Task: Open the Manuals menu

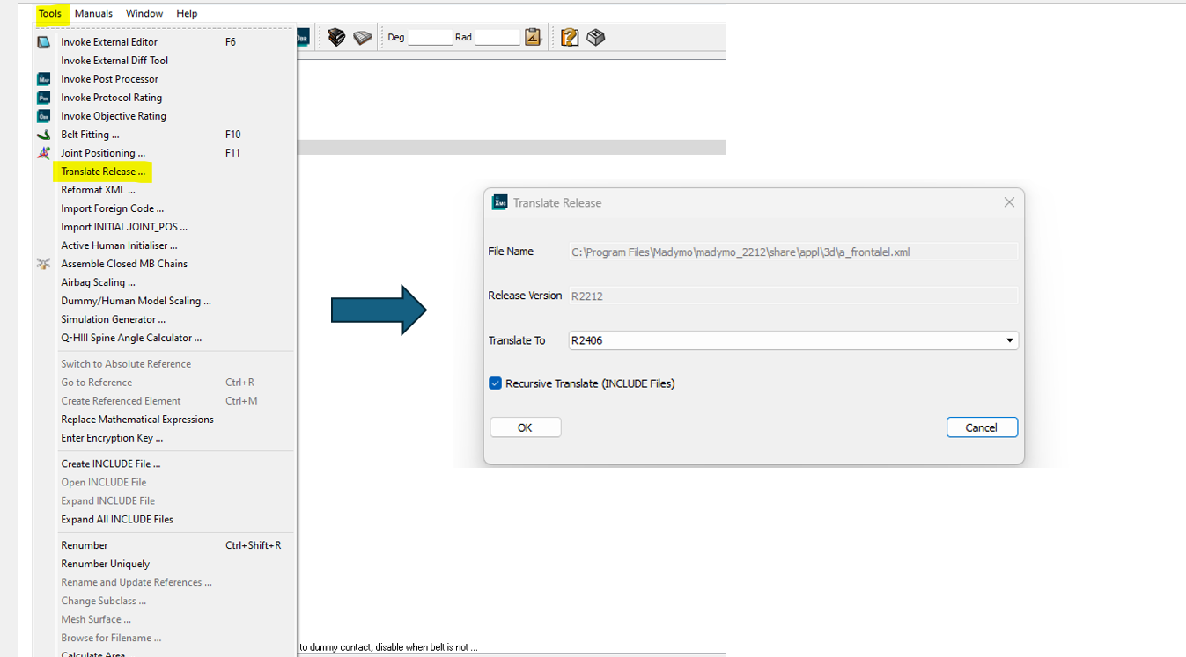Action: coord(93,13)
